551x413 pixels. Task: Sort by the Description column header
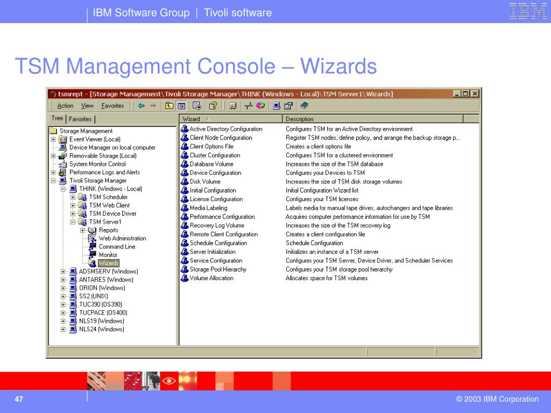pyautogui.click(x=373, y=119)
